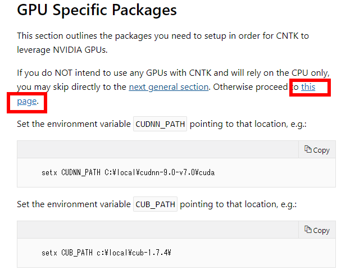The image size is (355, 279).
Task: Click the 'setx CUB_PATH' command text
Action: [106, 253]
